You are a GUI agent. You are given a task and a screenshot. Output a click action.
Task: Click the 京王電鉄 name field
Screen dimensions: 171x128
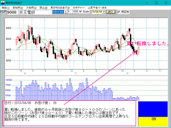(x=36, y=12)
